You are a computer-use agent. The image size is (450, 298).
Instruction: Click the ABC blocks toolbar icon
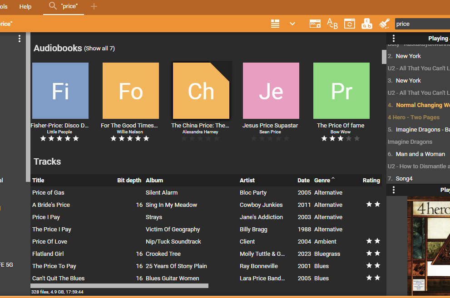point(367,24)
